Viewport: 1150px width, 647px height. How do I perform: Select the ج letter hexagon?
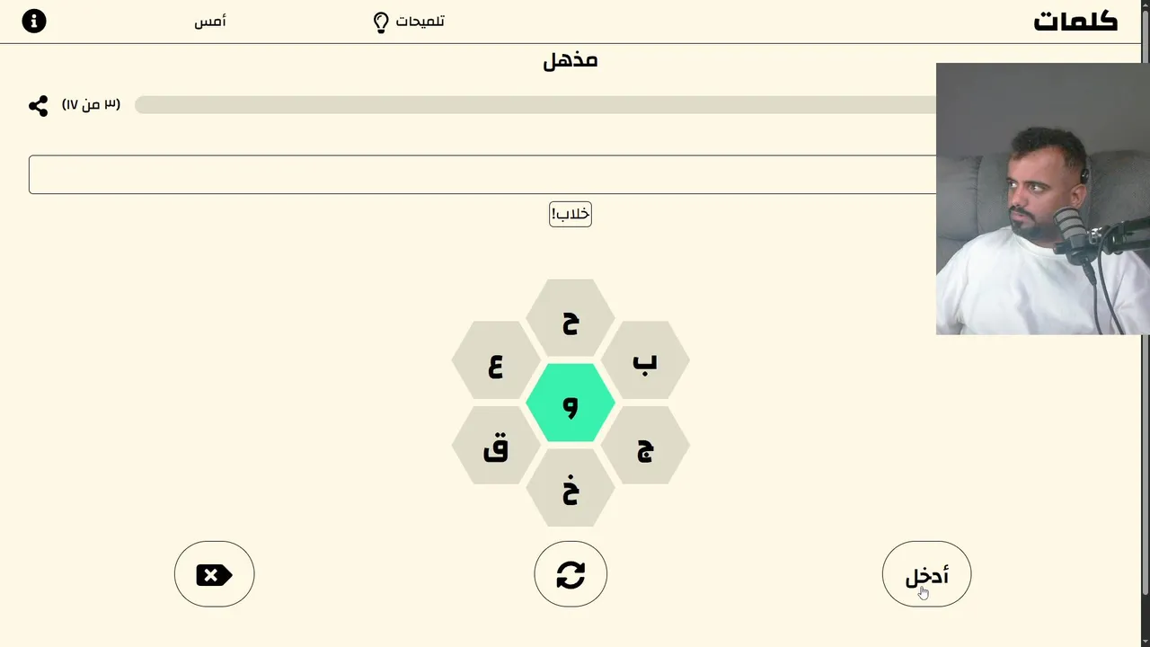(644, 446)
